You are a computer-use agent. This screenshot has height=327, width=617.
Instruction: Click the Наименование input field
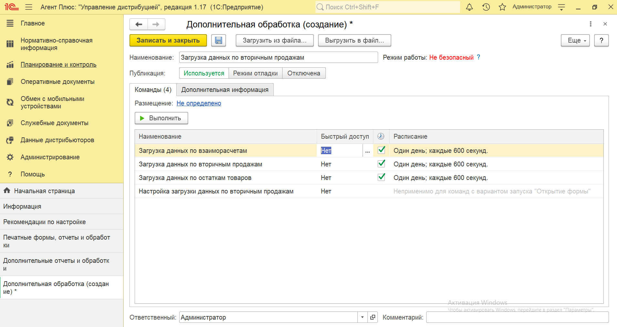278,57
